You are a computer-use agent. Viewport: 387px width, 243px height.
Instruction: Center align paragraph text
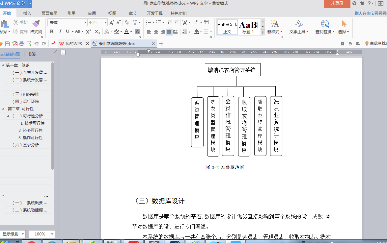pos(156,32)
